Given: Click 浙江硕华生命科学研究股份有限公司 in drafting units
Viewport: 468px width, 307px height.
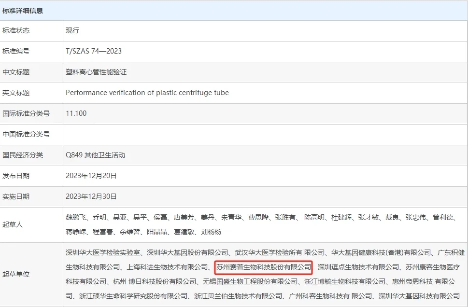Looking at the screenshot, I should tap(133, 296).
